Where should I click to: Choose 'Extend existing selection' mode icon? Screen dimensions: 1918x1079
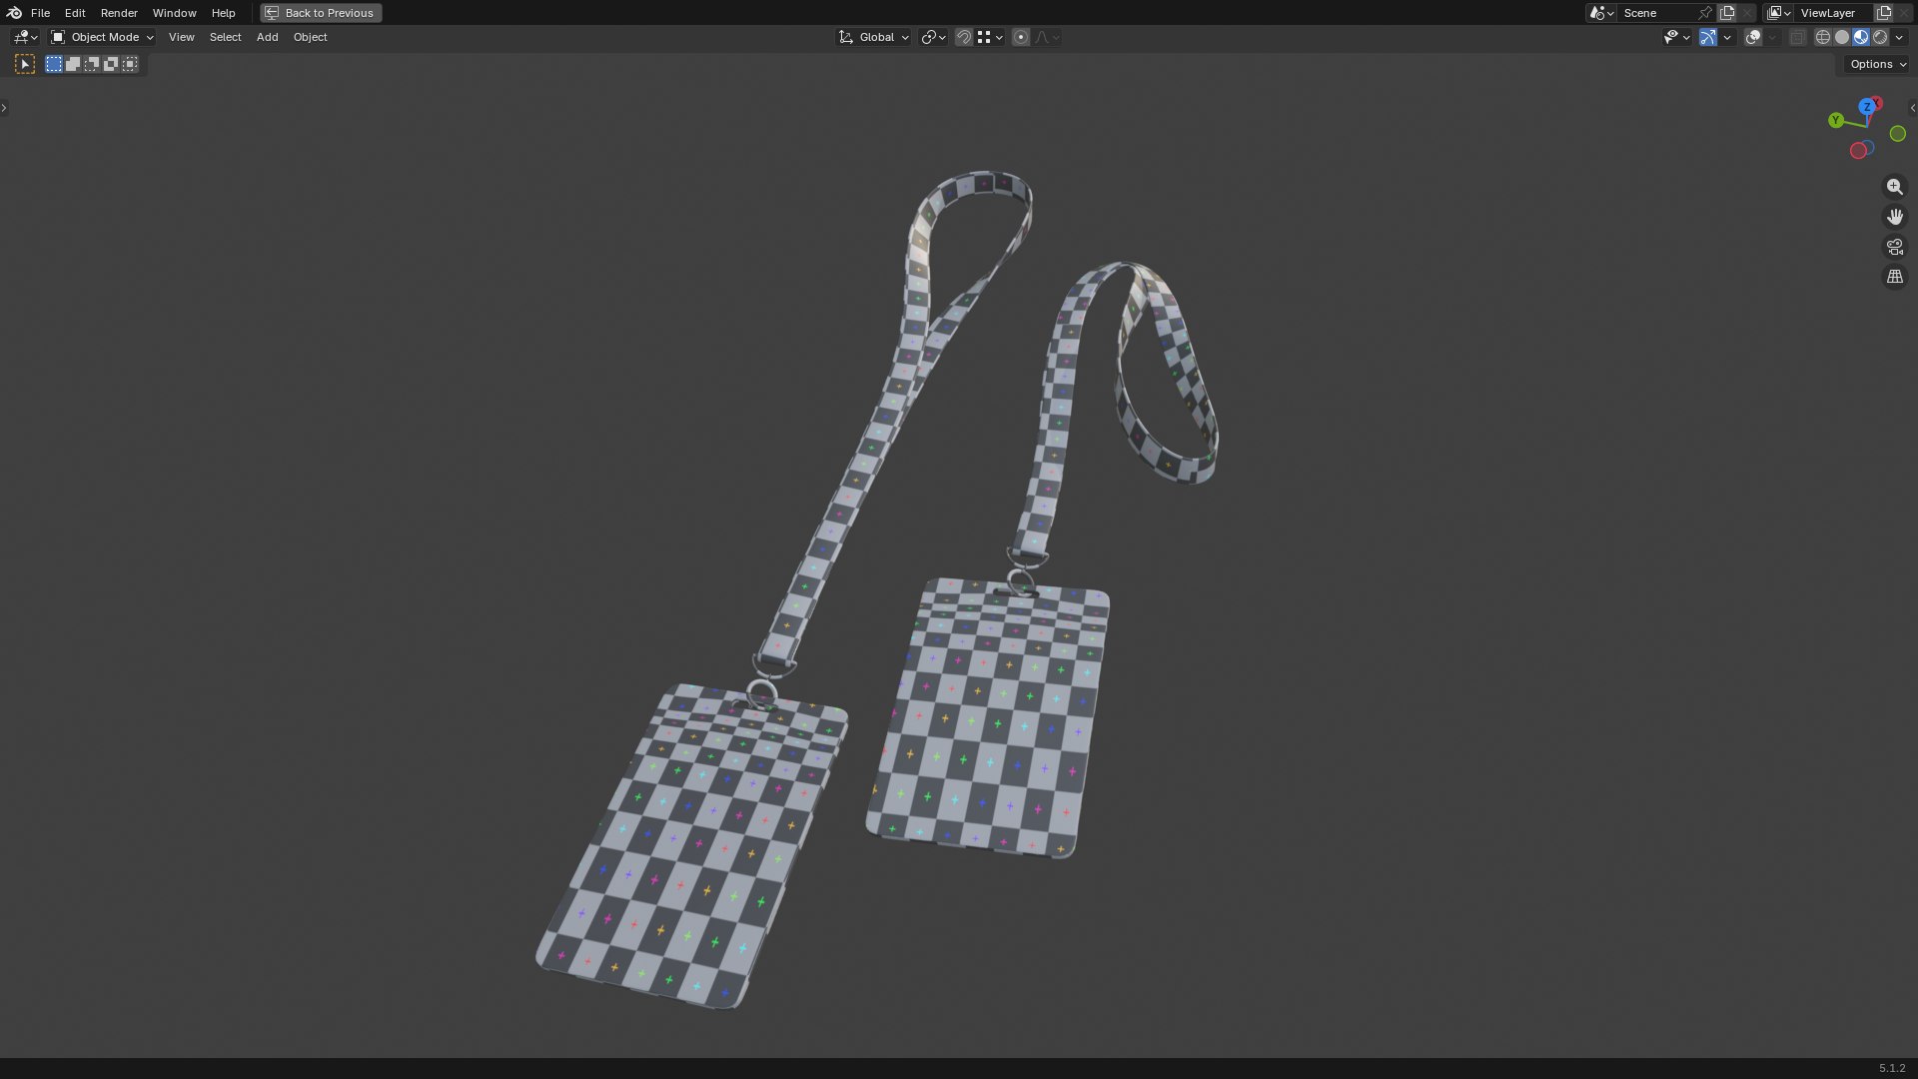pyautogui.click(x=73, y=64)
